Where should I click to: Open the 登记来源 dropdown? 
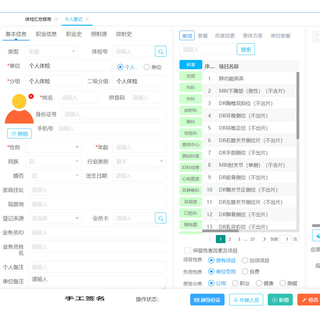click(54, 218)
